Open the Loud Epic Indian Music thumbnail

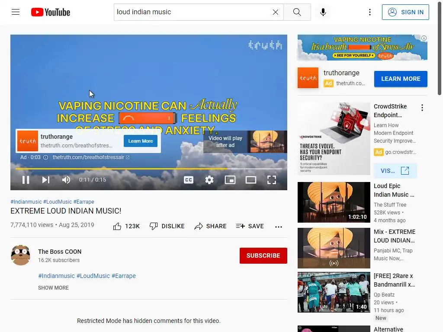[x=334, y=202]
